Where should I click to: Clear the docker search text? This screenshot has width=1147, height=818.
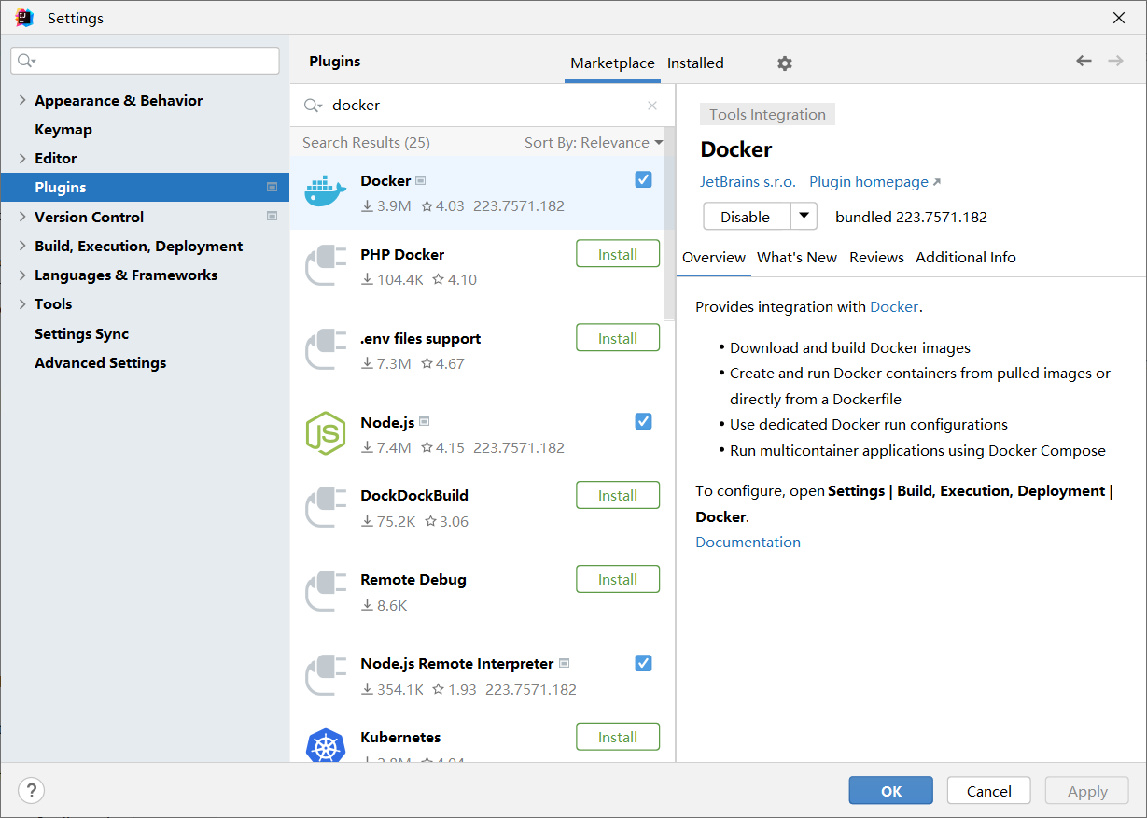click(x=652, y=106)
